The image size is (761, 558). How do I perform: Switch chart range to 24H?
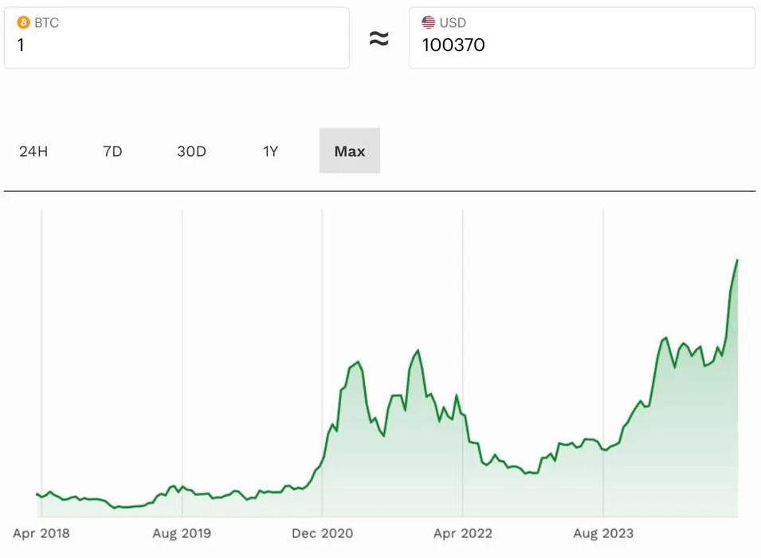pos(33,151)
